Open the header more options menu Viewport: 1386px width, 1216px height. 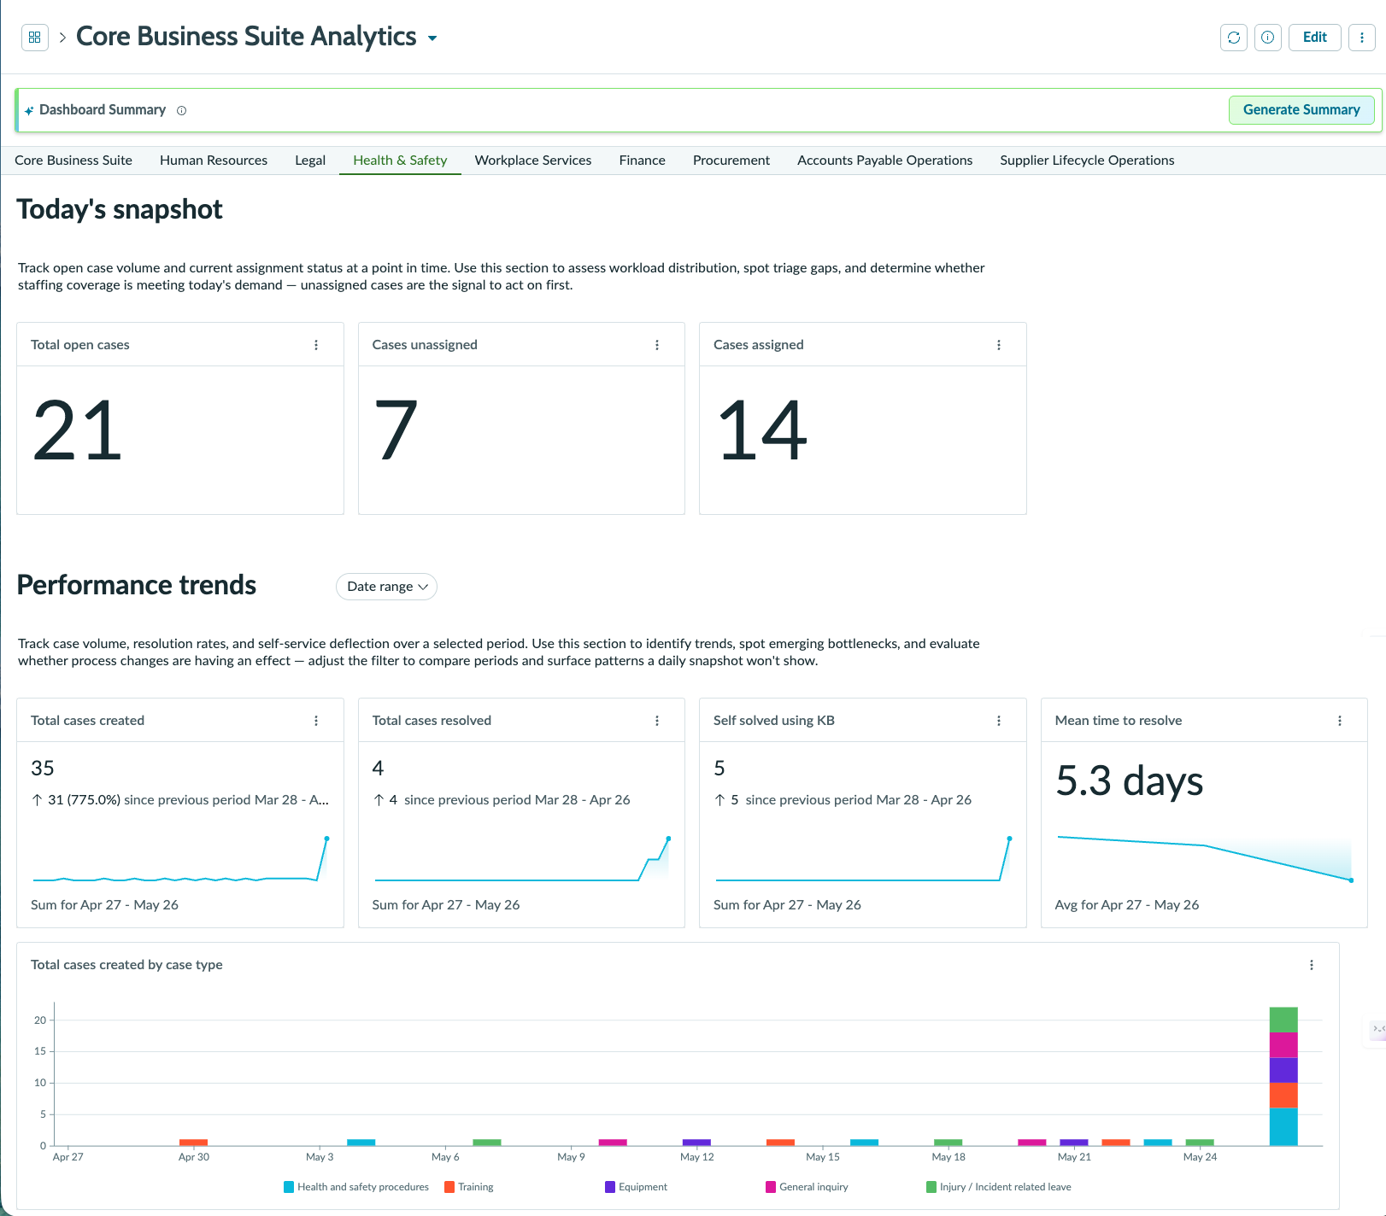point(1362,38)
